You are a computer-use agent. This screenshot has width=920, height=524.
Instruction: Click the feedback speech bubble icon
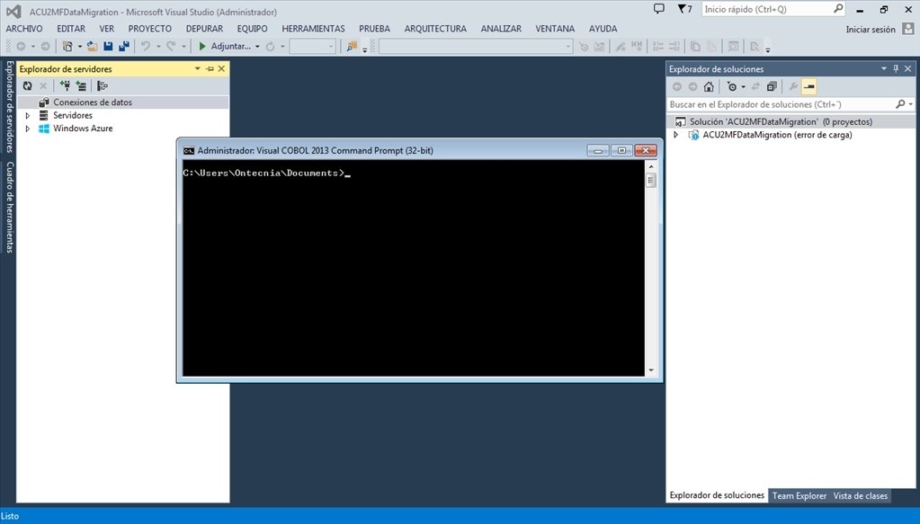point(659,9)
